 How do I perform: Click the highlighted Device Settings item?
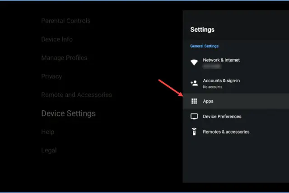[x=68, y=113]
